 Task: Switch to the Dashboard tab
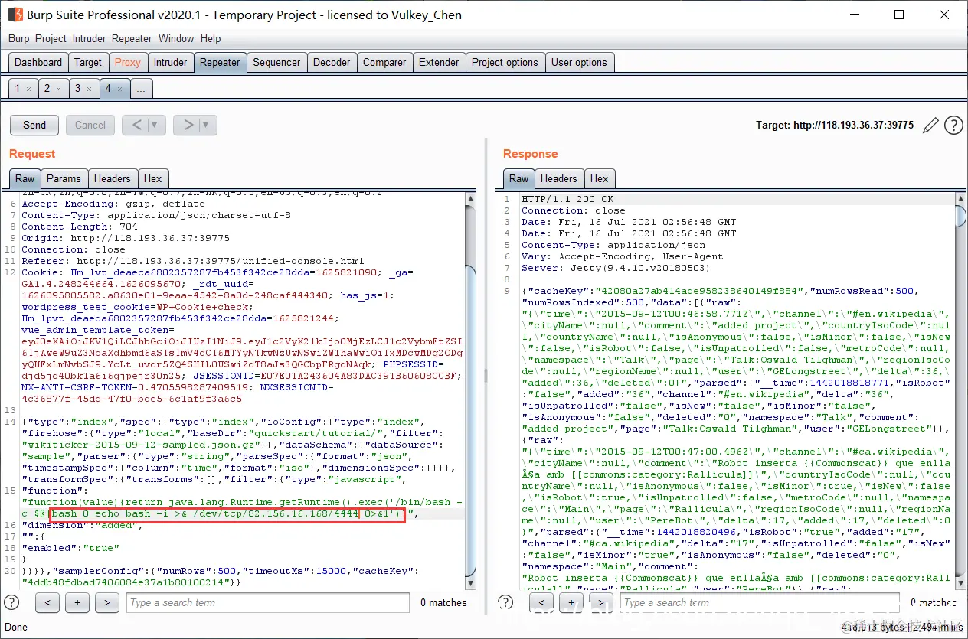click(x=38, y=63)
